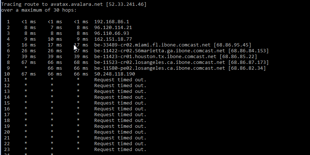Click the 56marietta.ga.ibone.comcast.net hostname
This screenshot has width=310, height=155.
click(159, 51)
